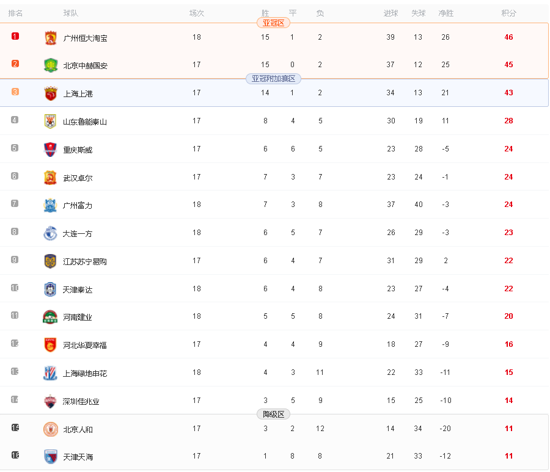This screenshot has width=550, height=472.
Task: Click the 大连一方 team badge
Action: click(x=50, y=233)
